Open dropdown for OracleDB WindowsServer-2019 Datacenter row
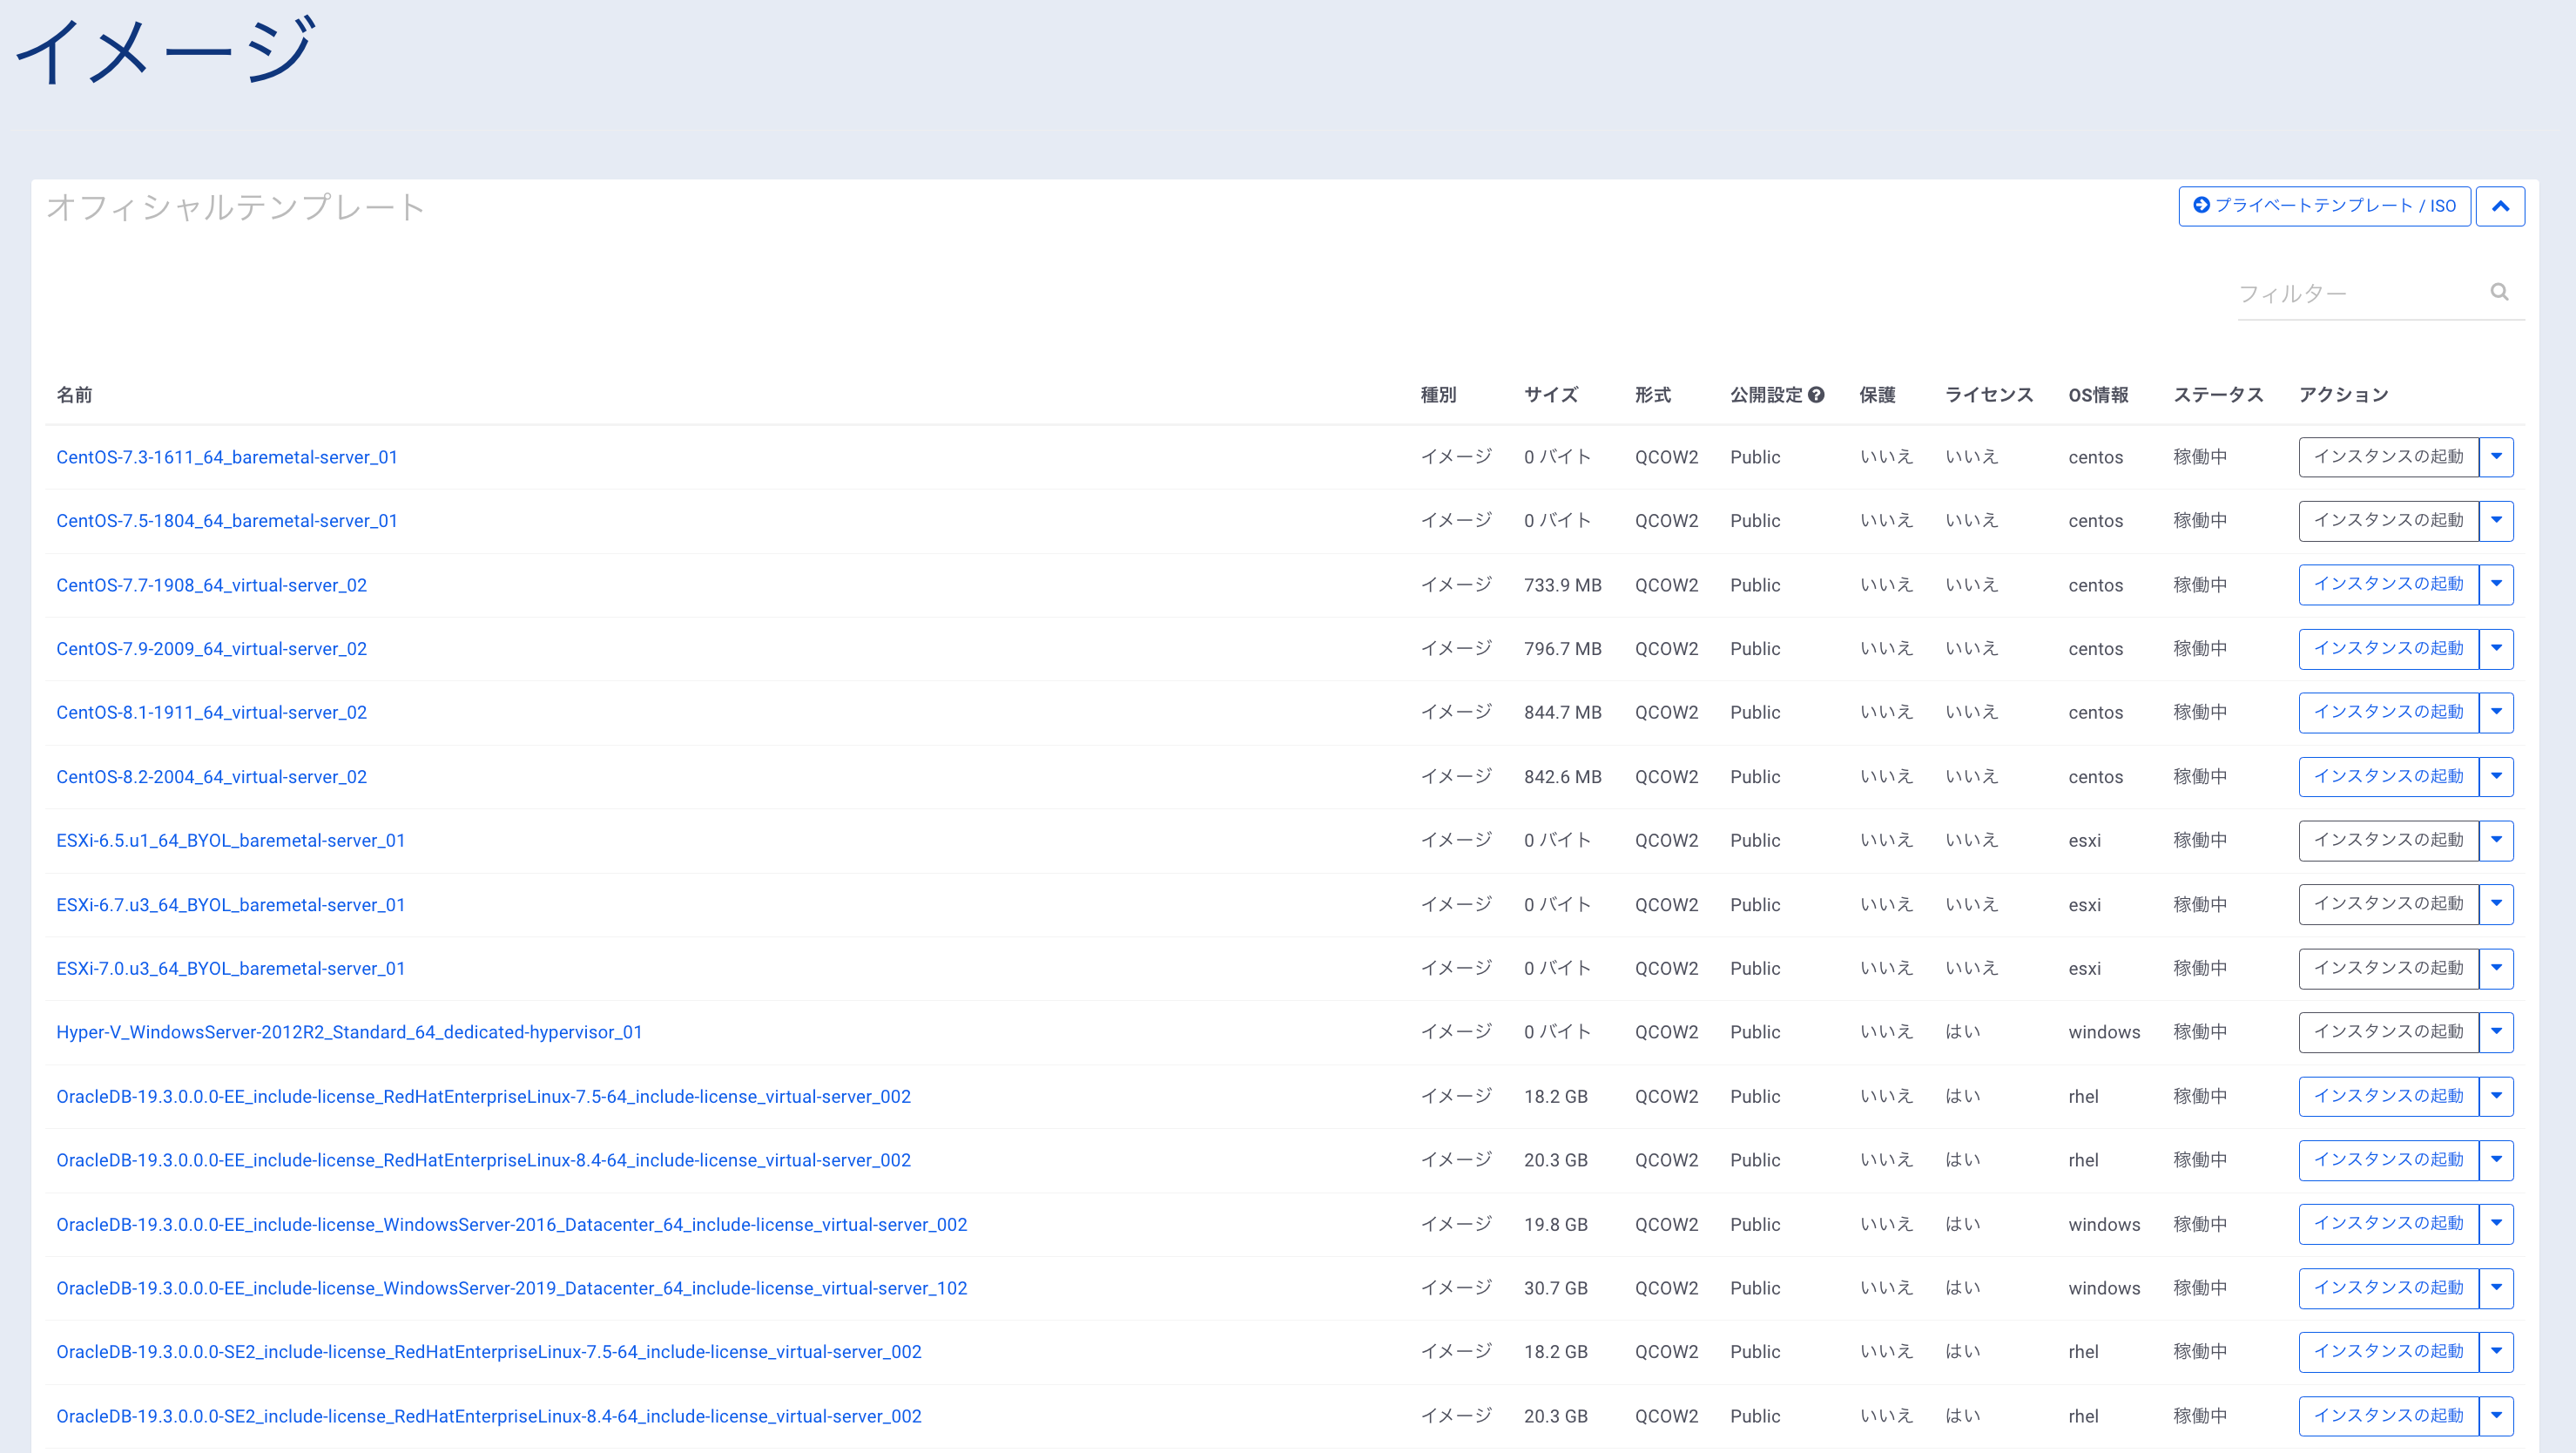Screen dimensions: 2576x1453 tap(2496, 1288)
